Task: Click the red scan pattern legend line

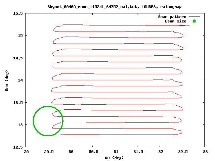Action: (194, 17)
